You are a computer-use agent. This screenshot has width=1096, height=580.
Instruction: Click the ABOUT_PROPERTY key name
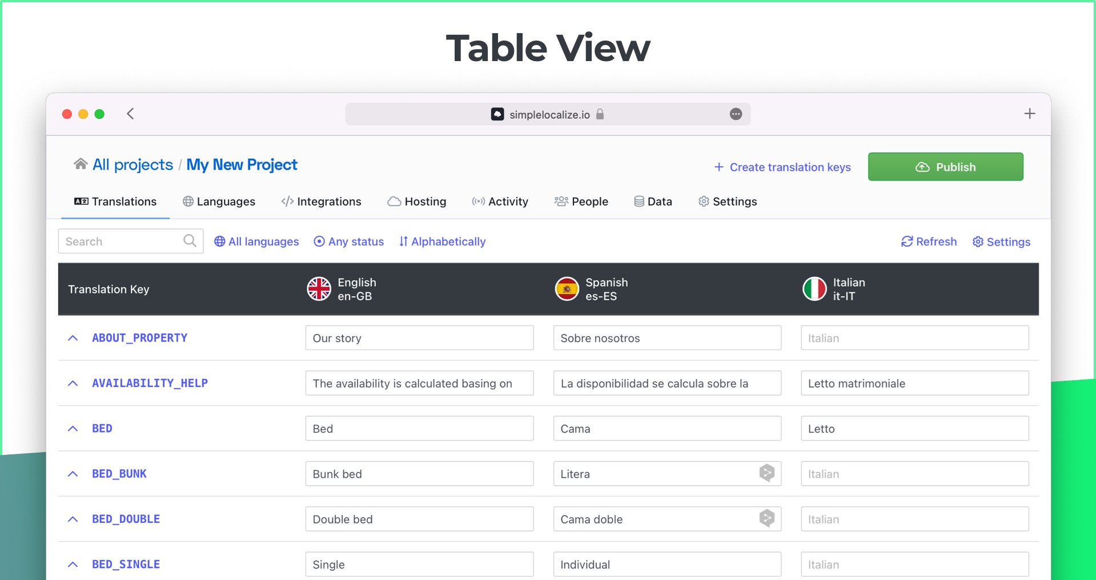pos(140,338)
